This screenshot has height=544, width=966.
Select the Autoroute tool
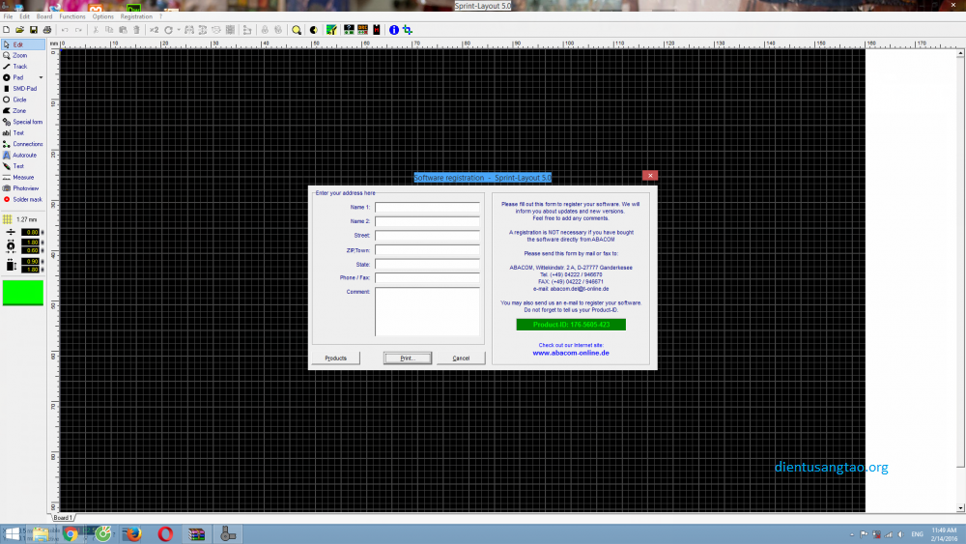(x=23, y=156)
